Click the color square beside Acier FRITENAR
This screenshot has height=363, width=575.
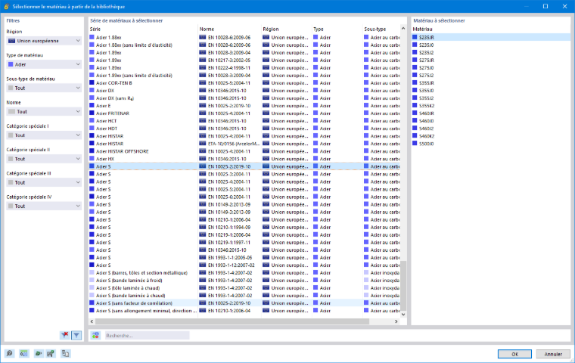click(x=92, y=113)
